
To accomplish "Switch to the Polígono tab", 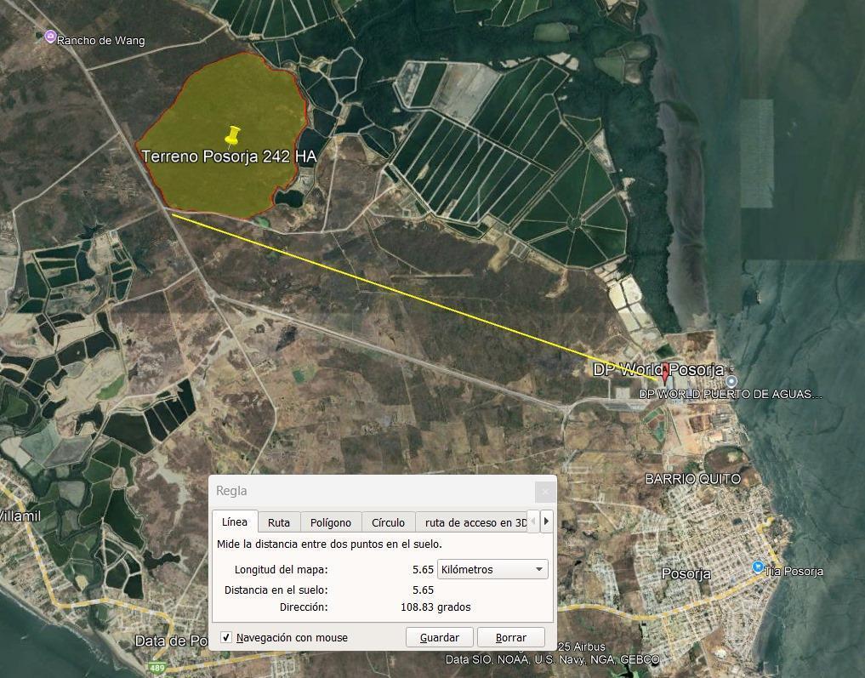I will pos(331,522).
